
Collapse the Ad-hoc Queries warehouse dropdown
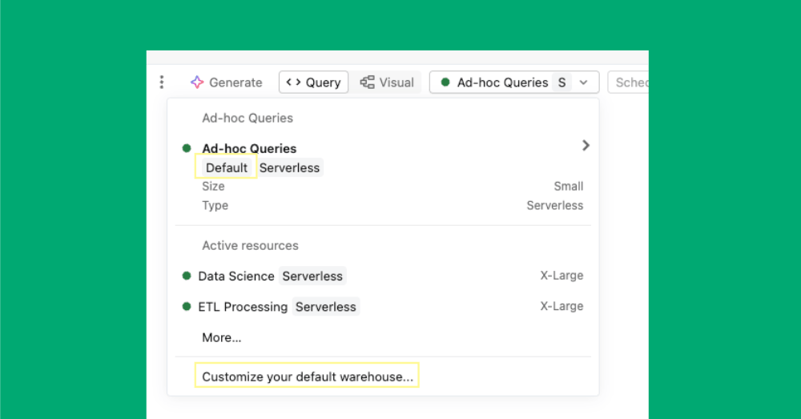pos(584,83)
